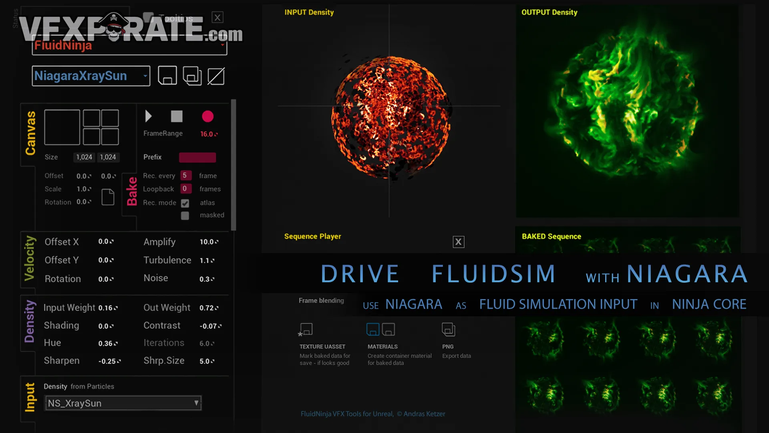Click the Prefix color field
Screen dimensions: 769x433
point(197,157)
